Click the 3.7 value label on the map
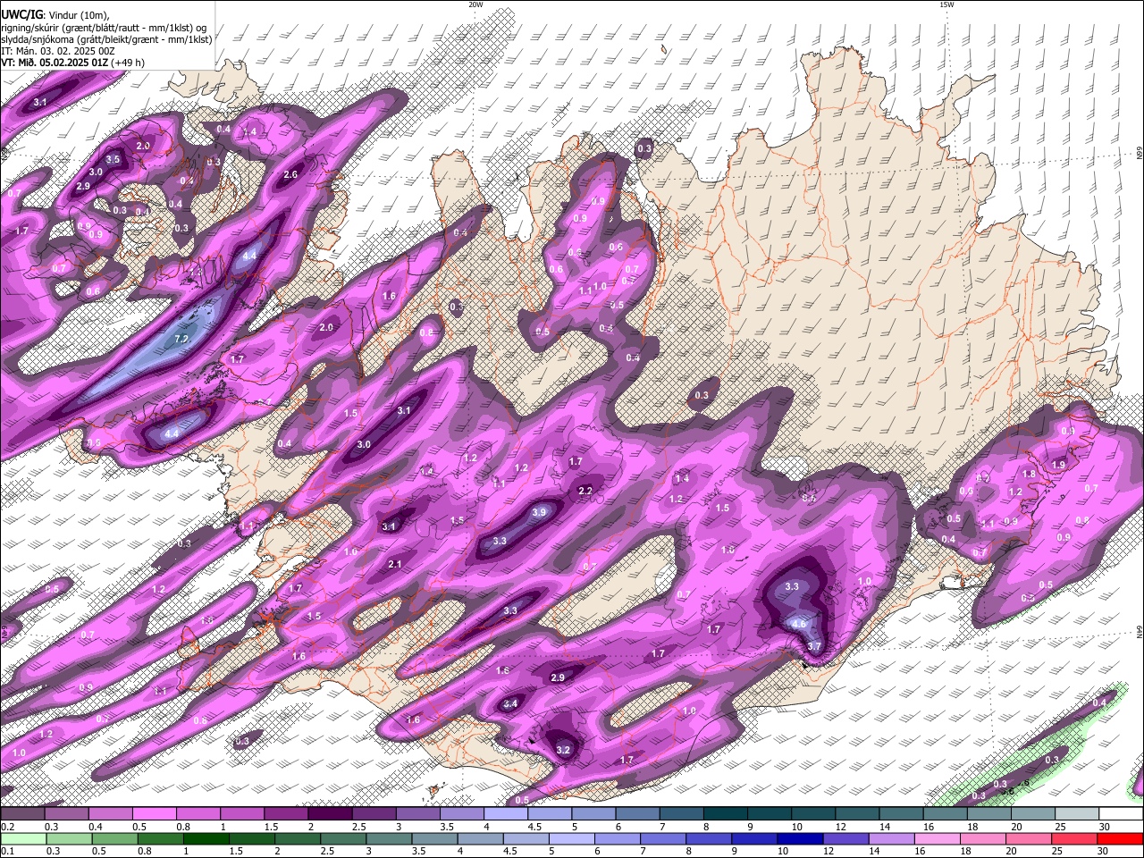Screen dimensions: 1144x858 pyautogui.click(x=813, y=646)
